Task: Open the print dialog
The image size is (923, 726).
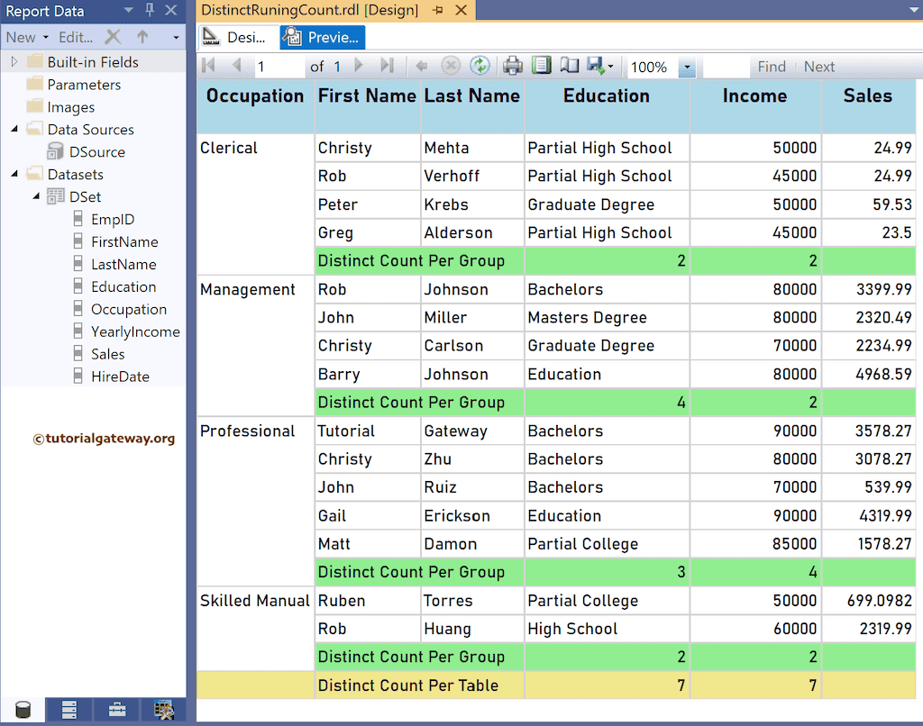Action: 512,65
